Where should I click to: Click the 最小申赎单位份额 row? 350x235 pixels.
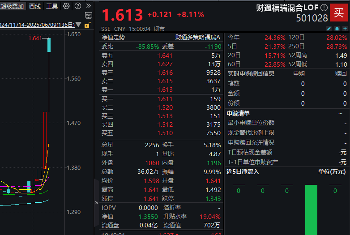287,123
